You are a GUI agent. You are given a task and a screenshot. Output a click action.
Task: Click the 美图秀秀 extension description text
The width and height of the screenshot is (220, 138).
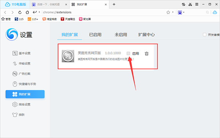[x=106, y=59]
